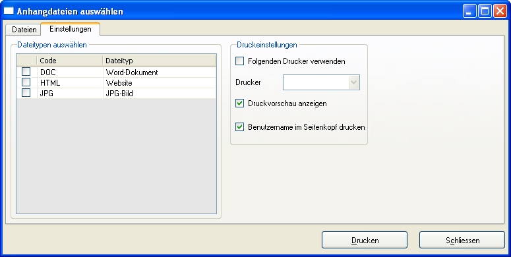511x257 pixels.
Task: Open the Drucker dropdown arrow
Action: click(353, 82)
